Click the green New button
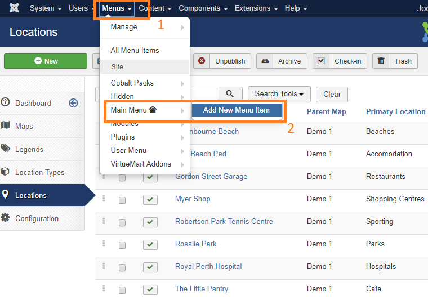The height and width of the screenshot is (297, 428). pyautogui.click(x=46, y=61)
